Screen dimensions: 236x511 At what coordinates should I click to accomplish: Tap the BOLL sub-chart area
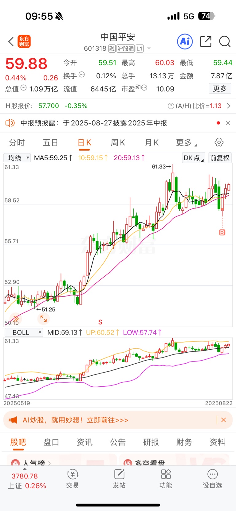tap(118, 369)
